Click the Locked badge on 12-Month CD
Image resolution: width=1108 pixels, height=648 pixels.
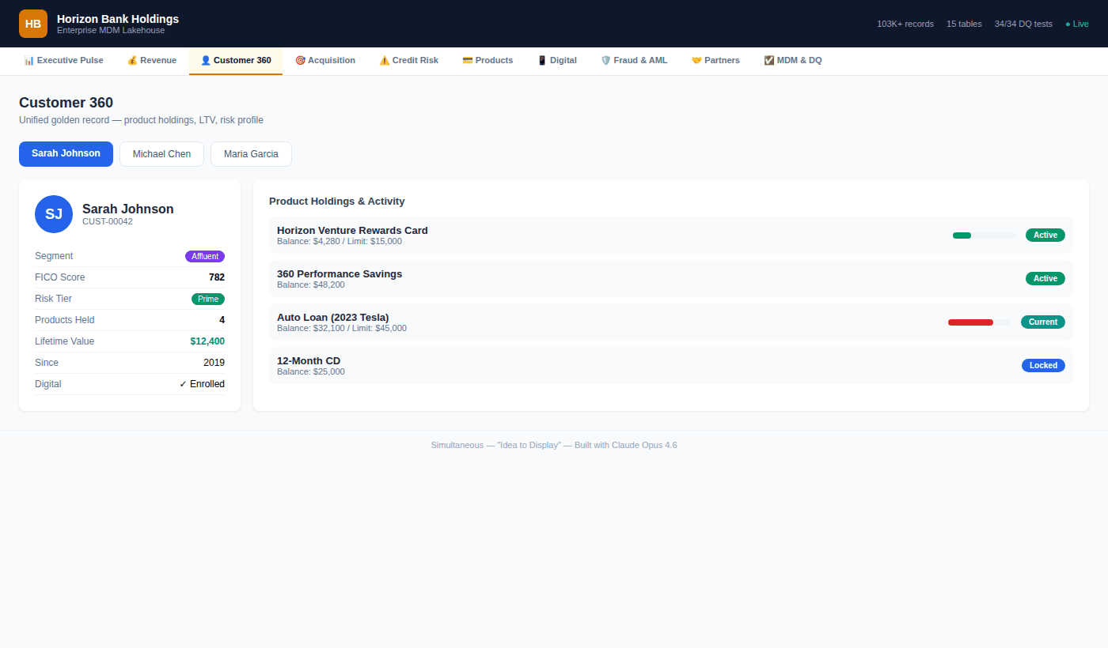[x=1043, y=366]
